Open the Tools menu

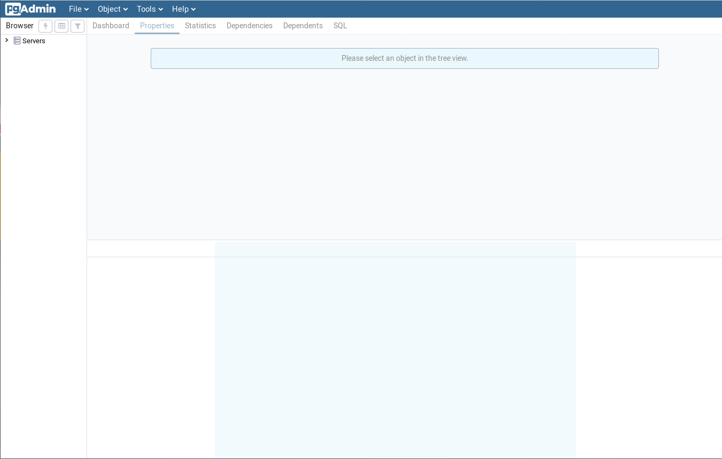(x=149, y=9)
